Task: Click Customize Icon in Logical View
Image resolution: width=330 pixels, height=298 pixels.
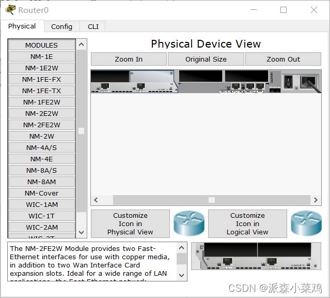Action: point(247,224)
